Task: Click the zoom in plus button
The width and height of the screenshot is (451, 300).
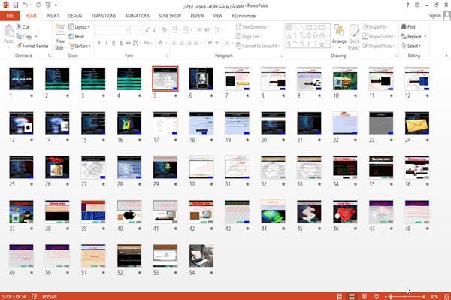Action: [x=424, y=296]
